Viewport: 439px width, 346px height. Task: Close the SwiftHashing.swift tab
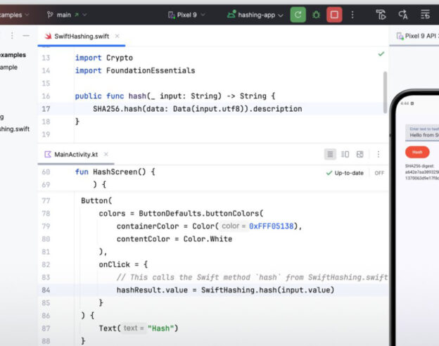117,36
